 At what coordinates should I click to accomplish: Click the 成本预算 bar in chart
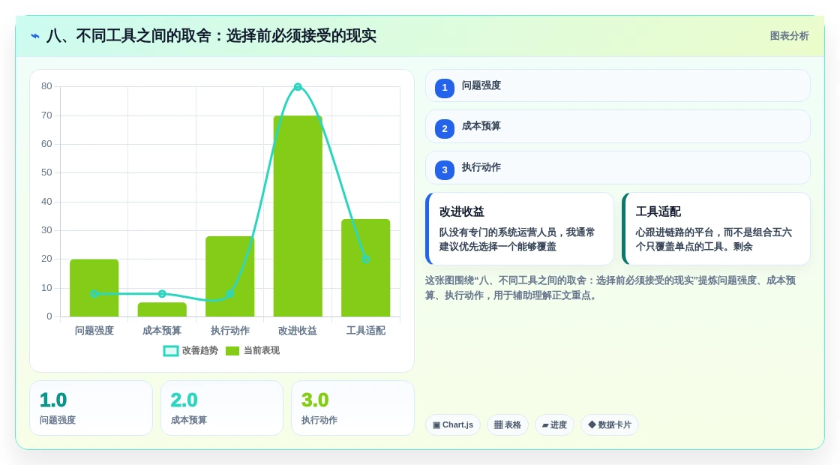(162, 310)
